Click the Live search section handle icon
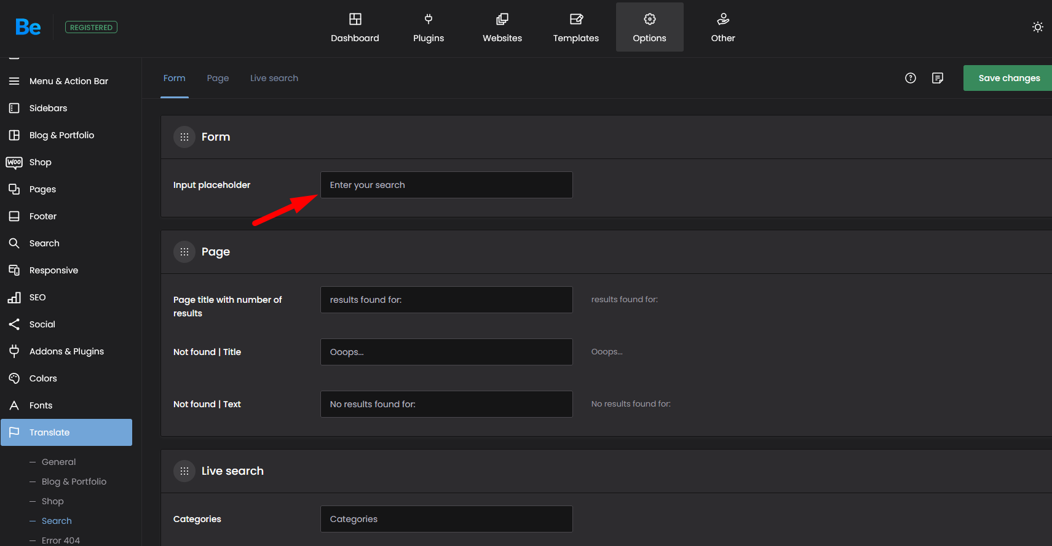Screen dimensions: 1052x546 pos(184,471)
